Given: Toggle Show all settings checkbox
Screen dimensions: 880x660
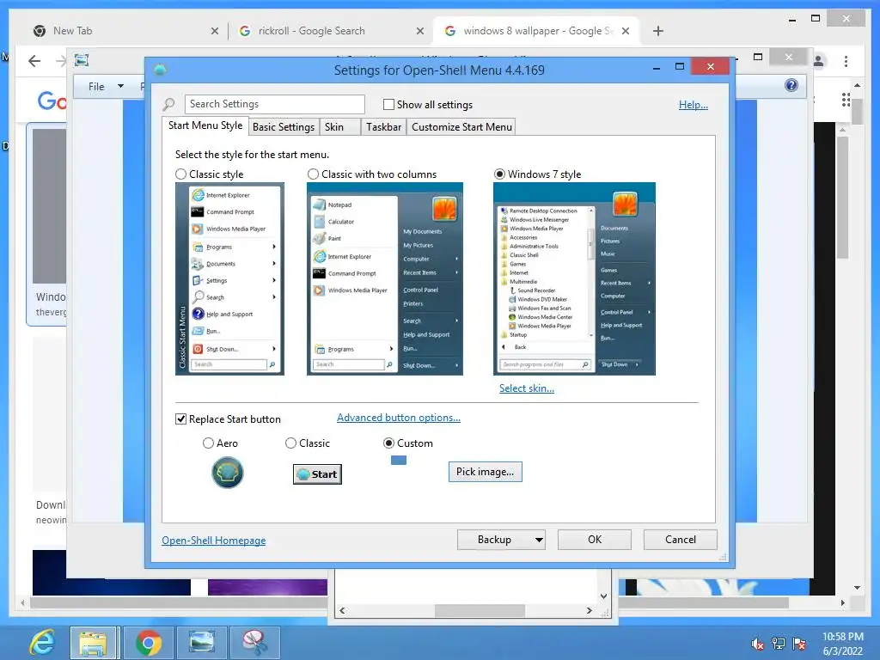Looking at the screenshot, I should click(388, 104).
